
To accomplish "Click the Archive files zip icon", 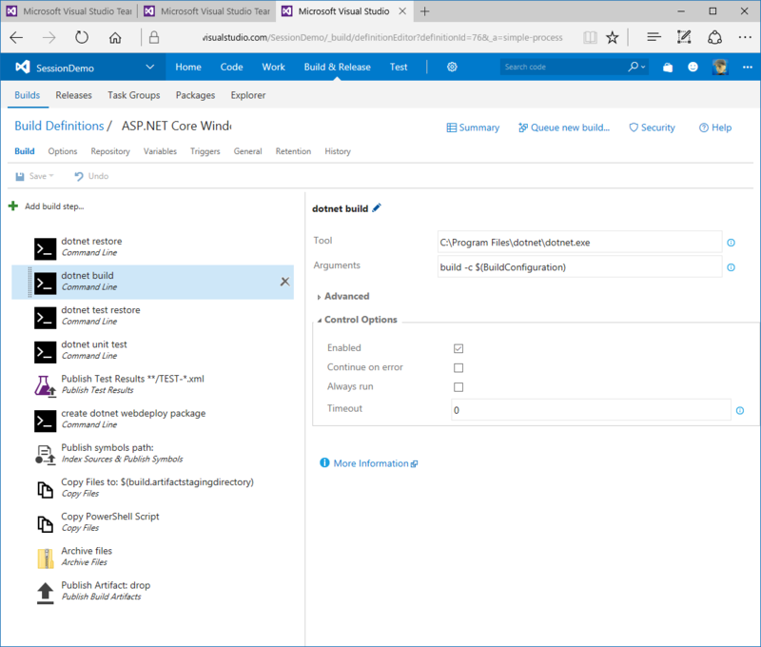I will pyautogui.click(x=46, y=559).
